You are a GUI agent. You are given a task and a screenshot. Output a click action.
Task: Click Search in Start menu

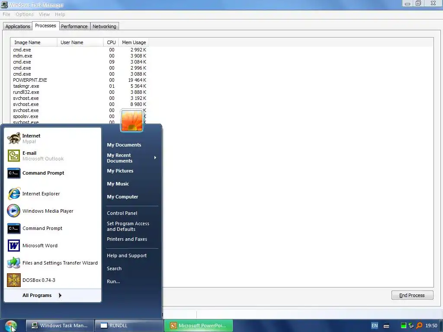[114, 268]
